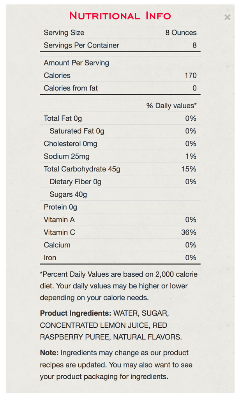Click the Saturated Fat 0g row
Screen dimensions: 240x399
(120, 131)
